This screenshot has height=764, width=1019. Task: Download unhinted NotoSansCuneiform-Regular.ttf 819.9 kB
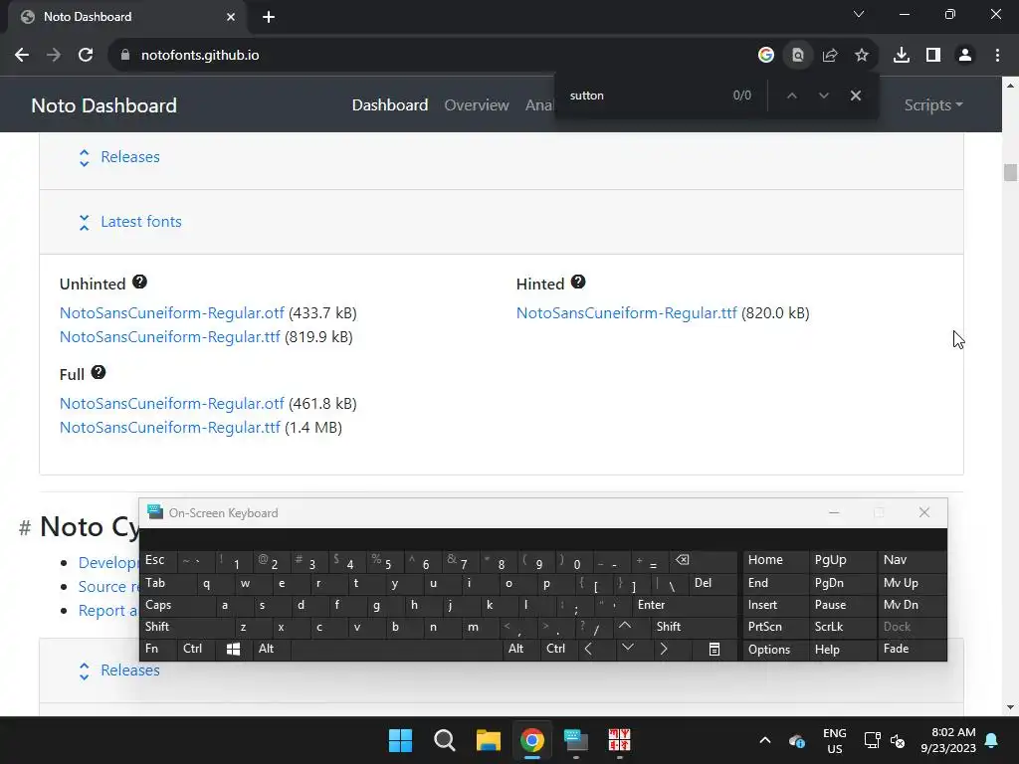[169, 337]
